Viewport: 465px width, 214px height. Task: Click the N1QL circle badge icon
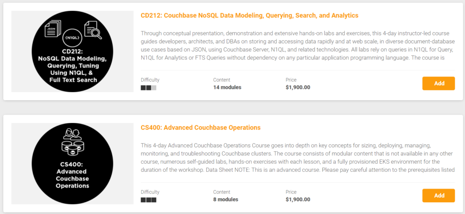[72, 38]
